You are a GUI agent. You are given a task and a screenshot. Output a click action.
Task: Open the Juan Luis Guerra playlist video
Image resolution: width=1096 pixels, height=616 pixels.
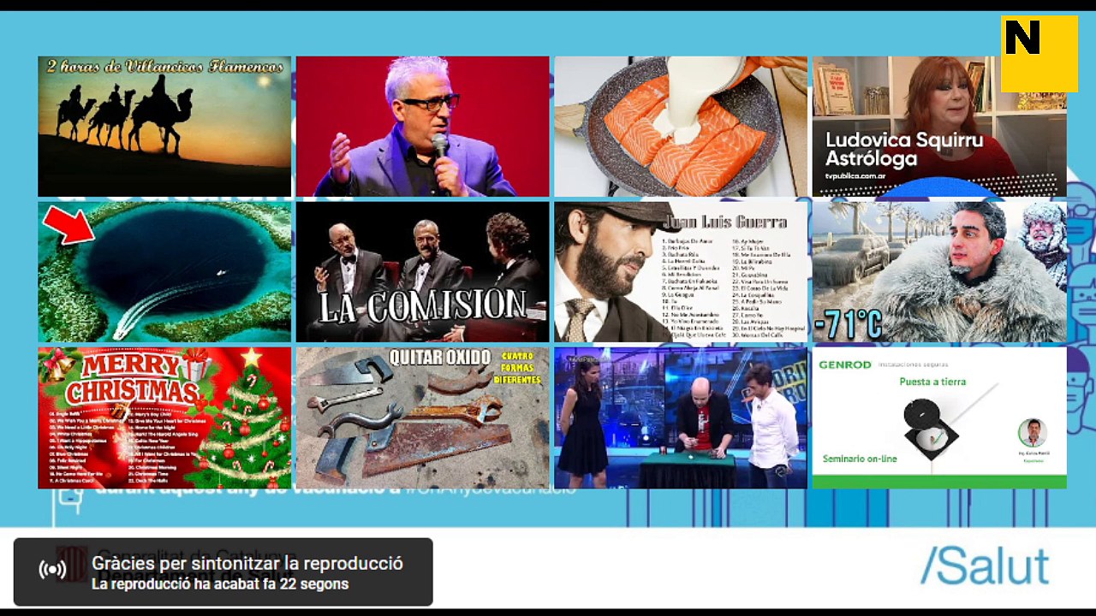[x=681, y=272]
